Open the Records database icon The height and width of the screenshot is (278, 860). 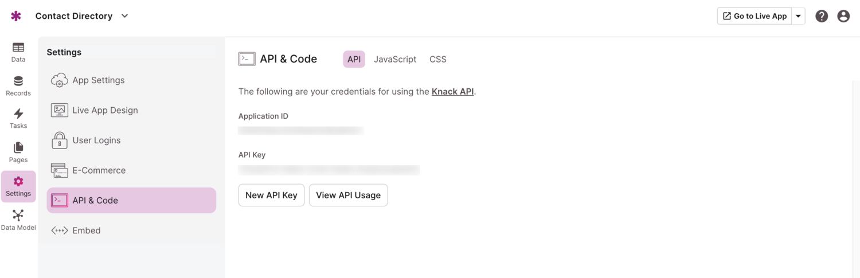point(18,81)
